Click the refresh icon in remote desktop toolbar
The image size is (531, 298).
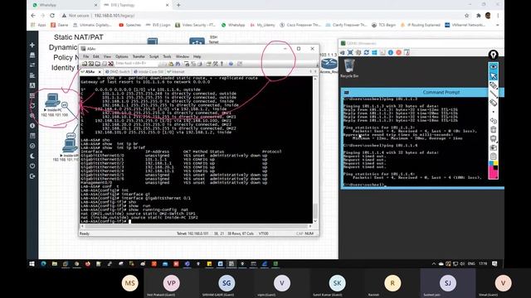coord(367,53)
